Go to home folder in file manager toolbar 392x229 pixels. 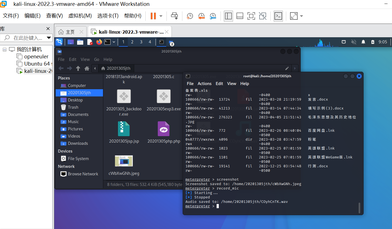[87, 68]
